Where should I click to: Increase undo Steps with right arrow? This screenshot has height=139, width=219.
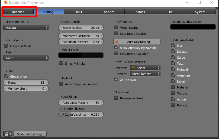(46, 82)
